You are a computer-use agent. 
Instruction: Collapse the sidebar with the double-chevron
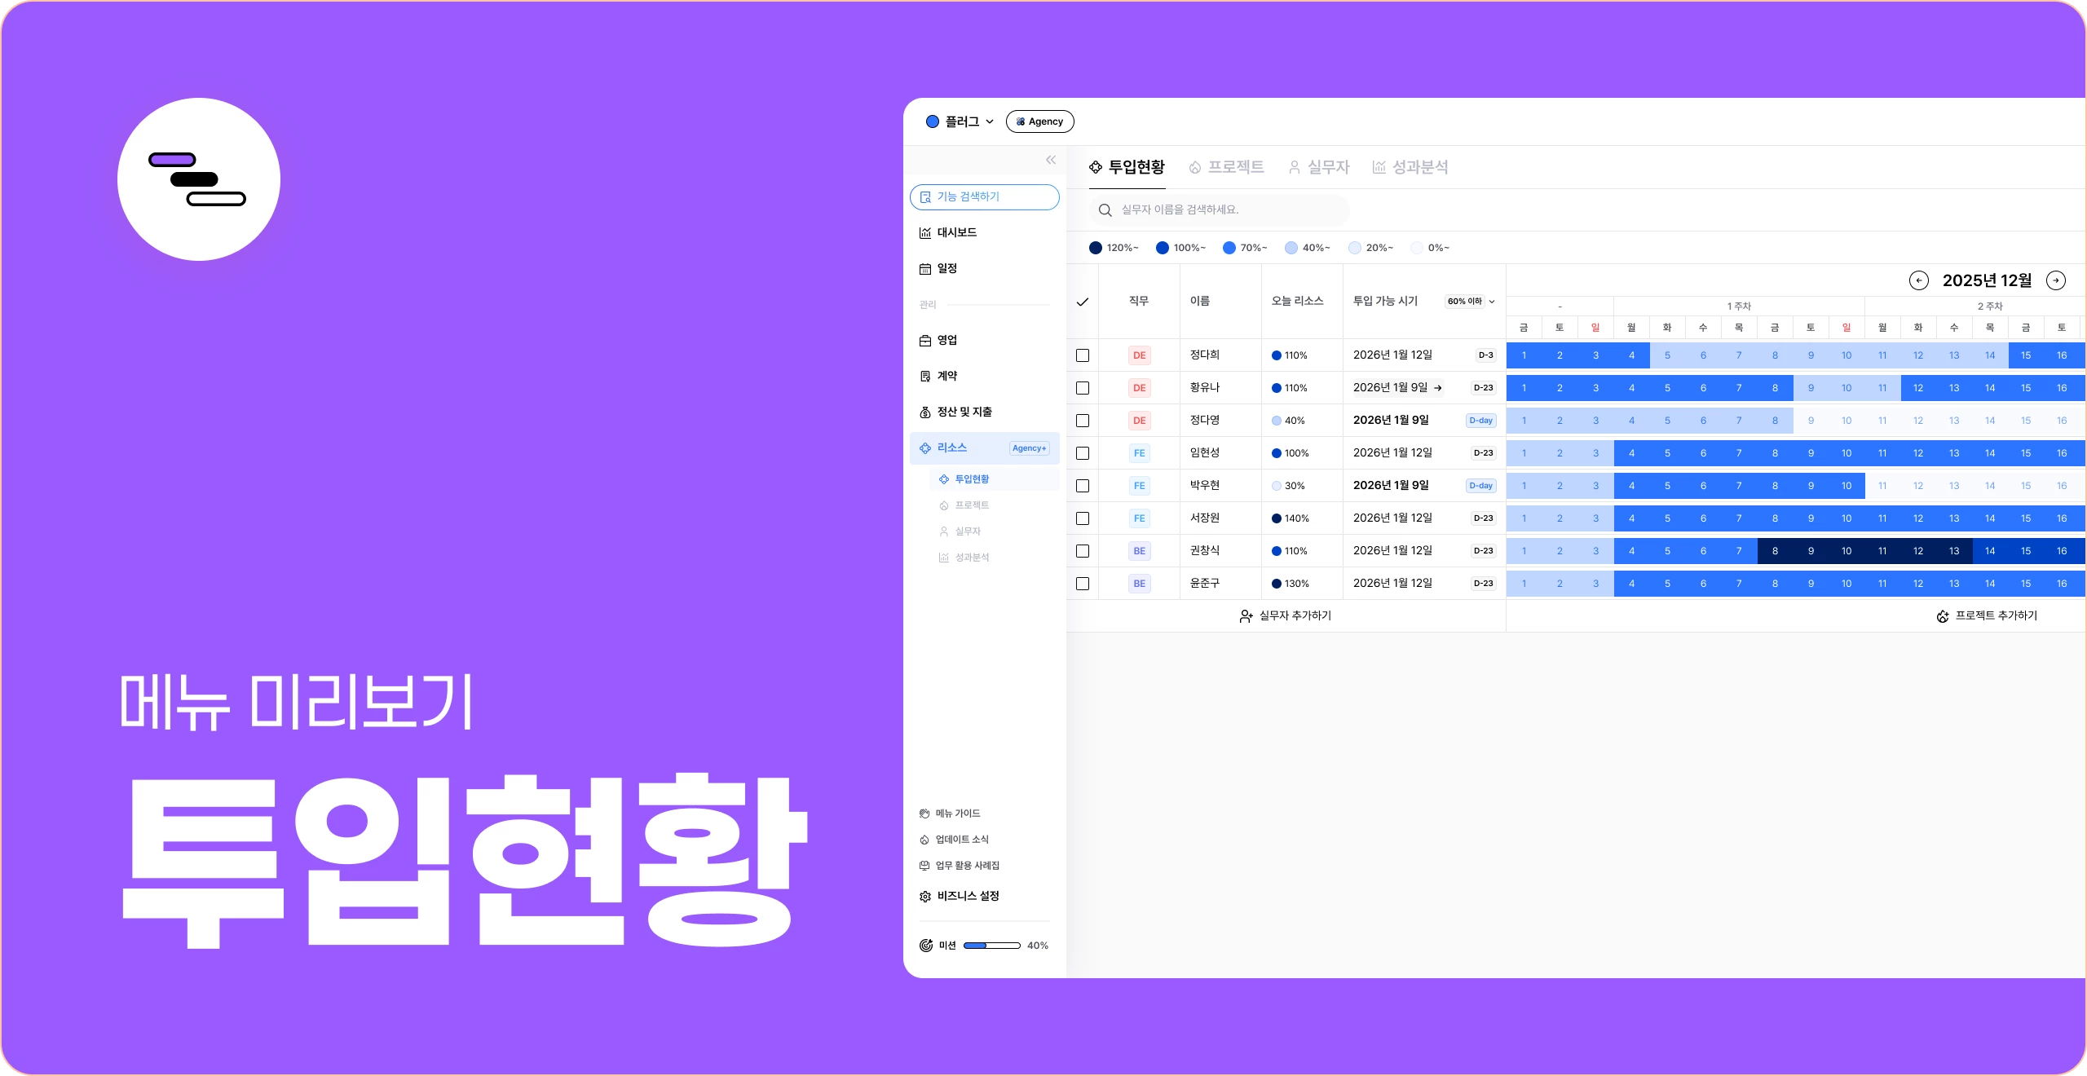click(1051, 160)
